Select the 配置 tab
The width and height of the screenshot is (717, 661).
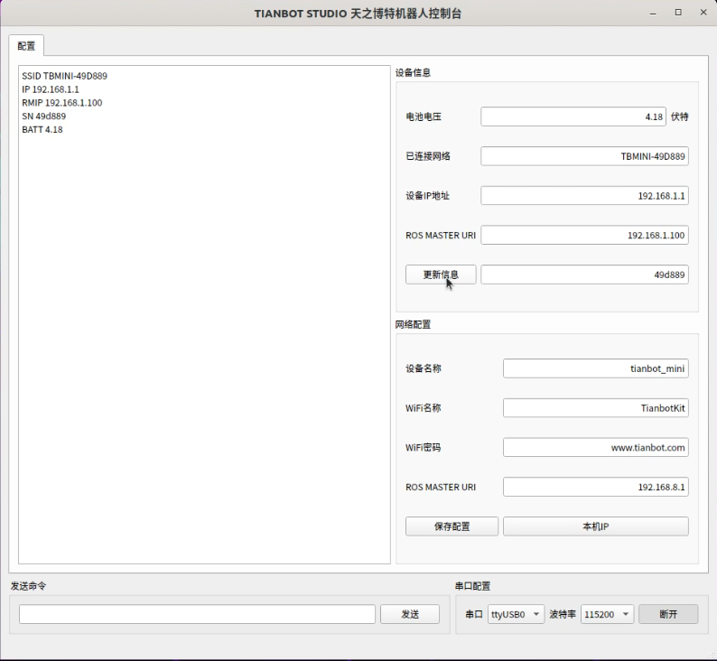(26, 46)
